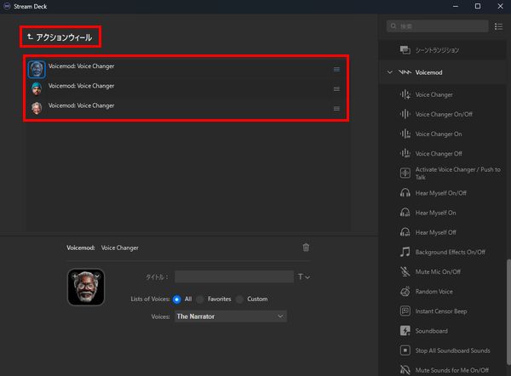Add icon with plus on key preview
This screenshot has height=376, width=511.
tap(75, 276)
